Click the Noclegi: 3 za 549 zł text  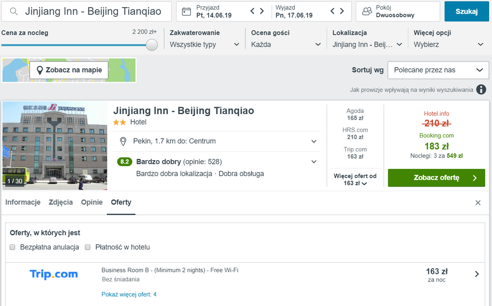tap(436, 156)
